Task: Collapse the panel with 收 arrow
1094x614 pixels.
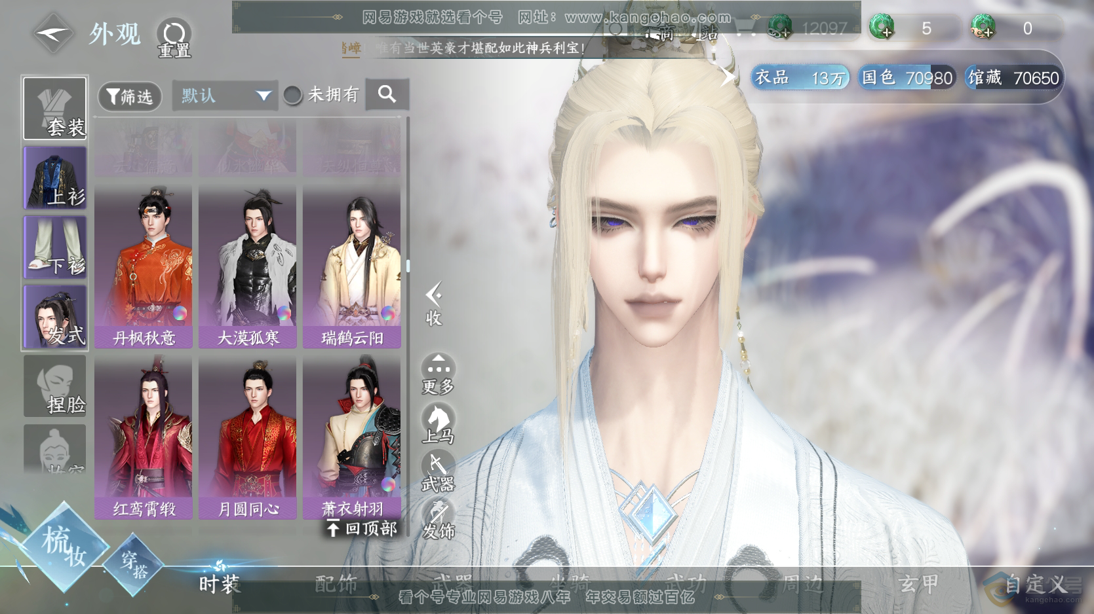Action: 434,304
